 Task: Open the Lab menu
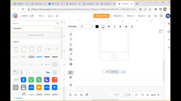point(51,16)
